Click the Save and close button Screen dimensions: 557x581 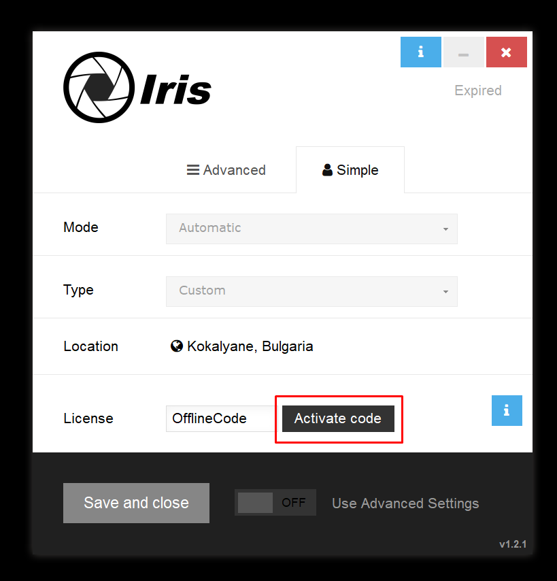point(136,503)
